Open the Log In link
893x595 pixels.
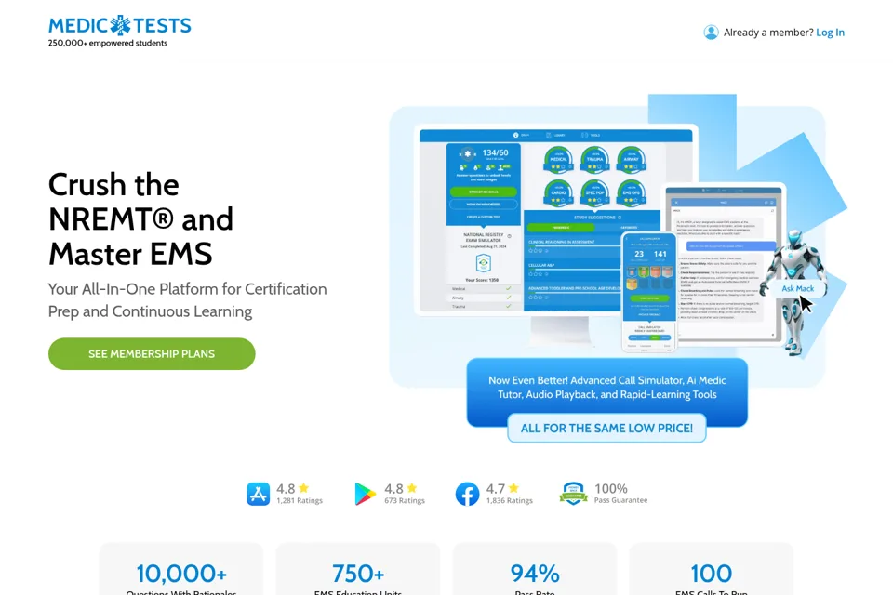[830, 33]
